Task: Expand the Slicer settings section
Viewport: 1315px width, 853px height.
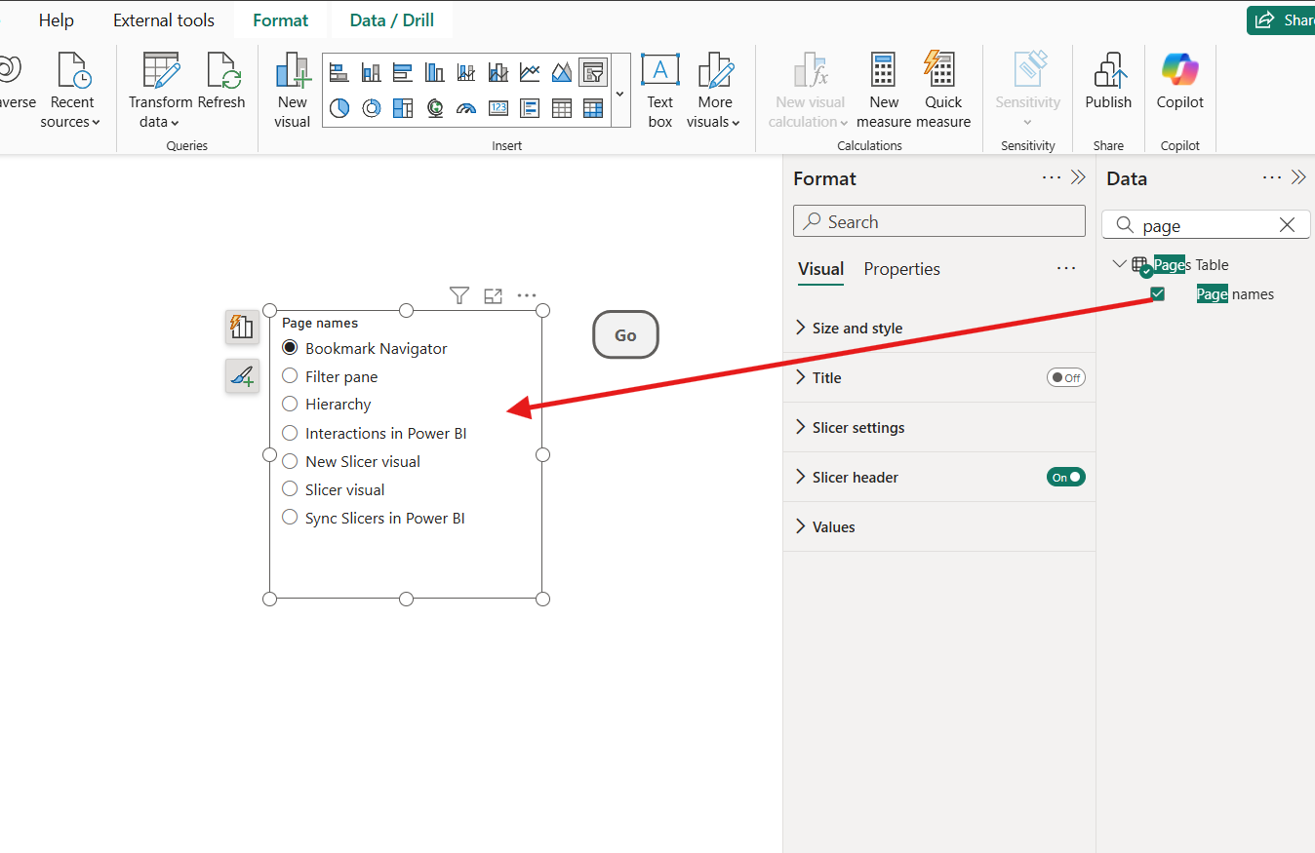Action: coord(857,428)
